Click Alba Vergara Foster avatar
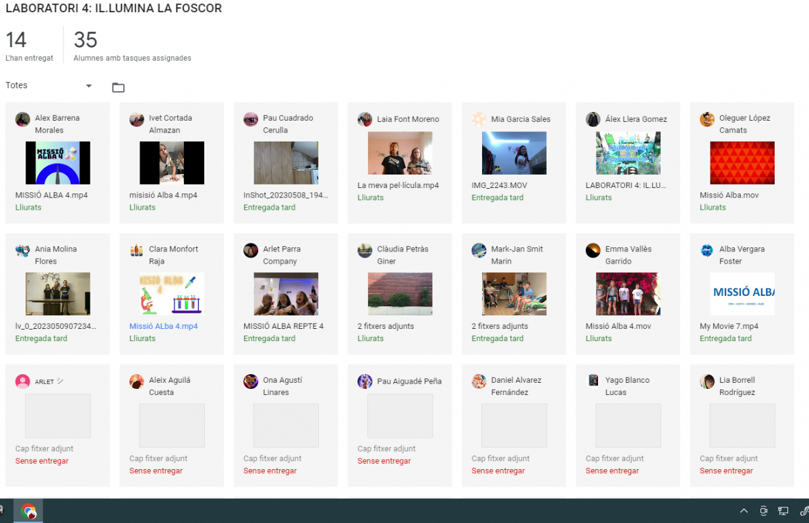Screen dimensions: 809x523 coord(707,251)
